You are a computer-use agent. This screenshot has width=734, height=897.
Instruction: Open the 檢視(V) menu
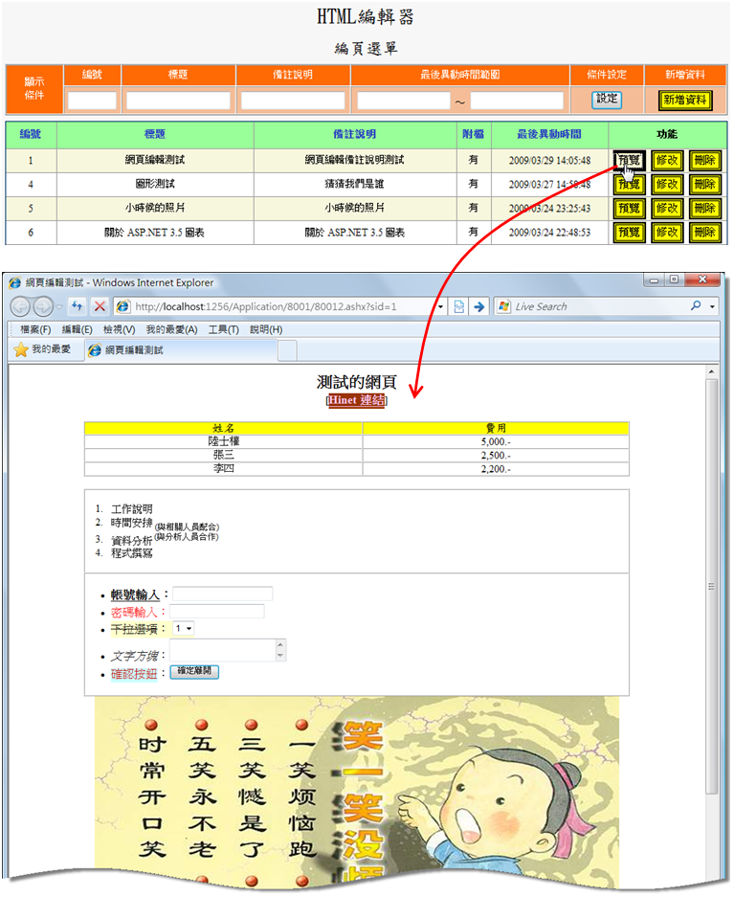point(119,329)
